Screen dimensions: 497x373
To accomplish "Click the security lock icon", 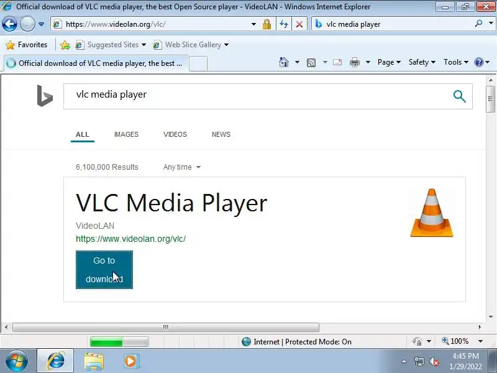I will coord(267,24).
